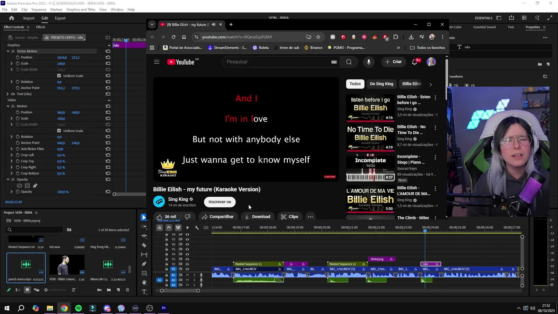Screen dimensions: 558x314
Task: Open the File menu in Premiere
Action: click(4, 10)
